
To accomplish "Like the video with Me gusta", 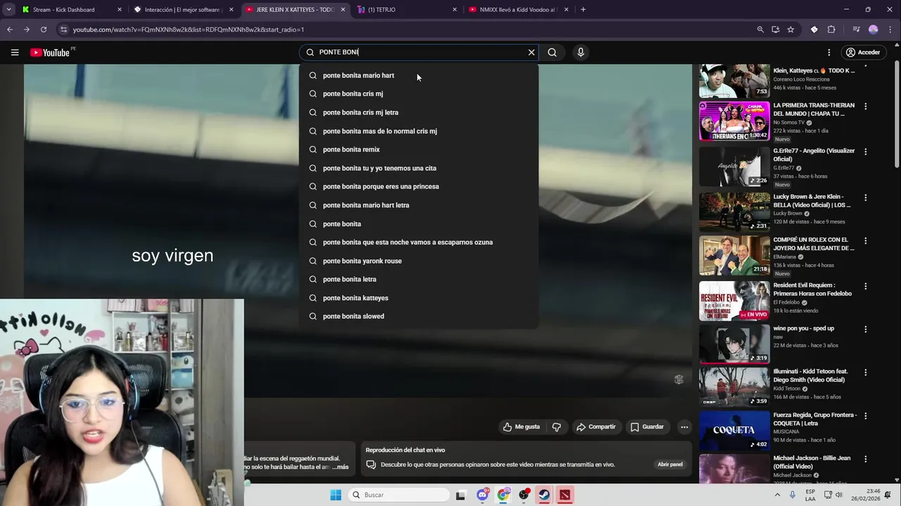I will 522,427.
